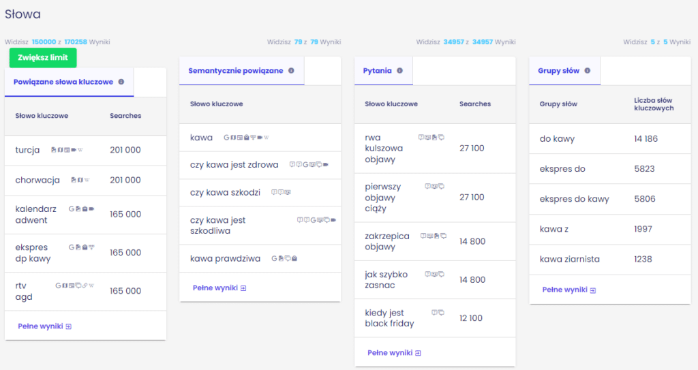This screenshot has height=370, width=698.
Task: Select the Powiązane słowa kluczowe tab
Action: point(69,82)
